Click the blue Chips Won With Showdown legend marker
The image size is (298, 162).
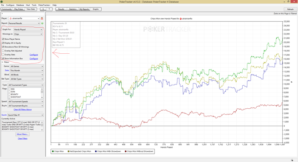point(96,151)
